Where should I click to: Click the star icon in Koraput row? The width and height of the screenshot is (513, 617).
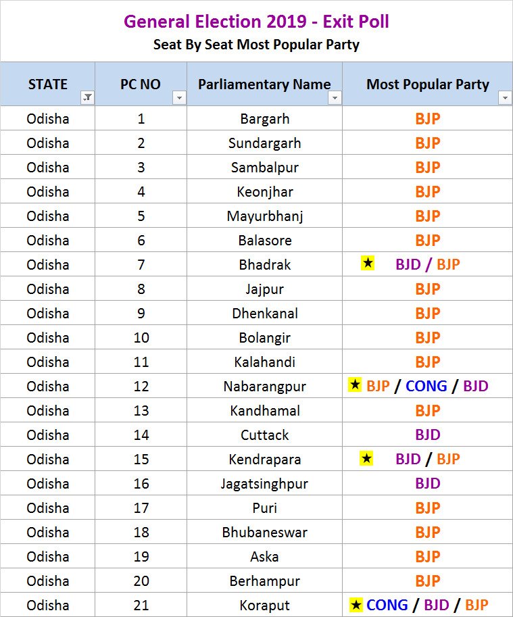click(356, 604)
